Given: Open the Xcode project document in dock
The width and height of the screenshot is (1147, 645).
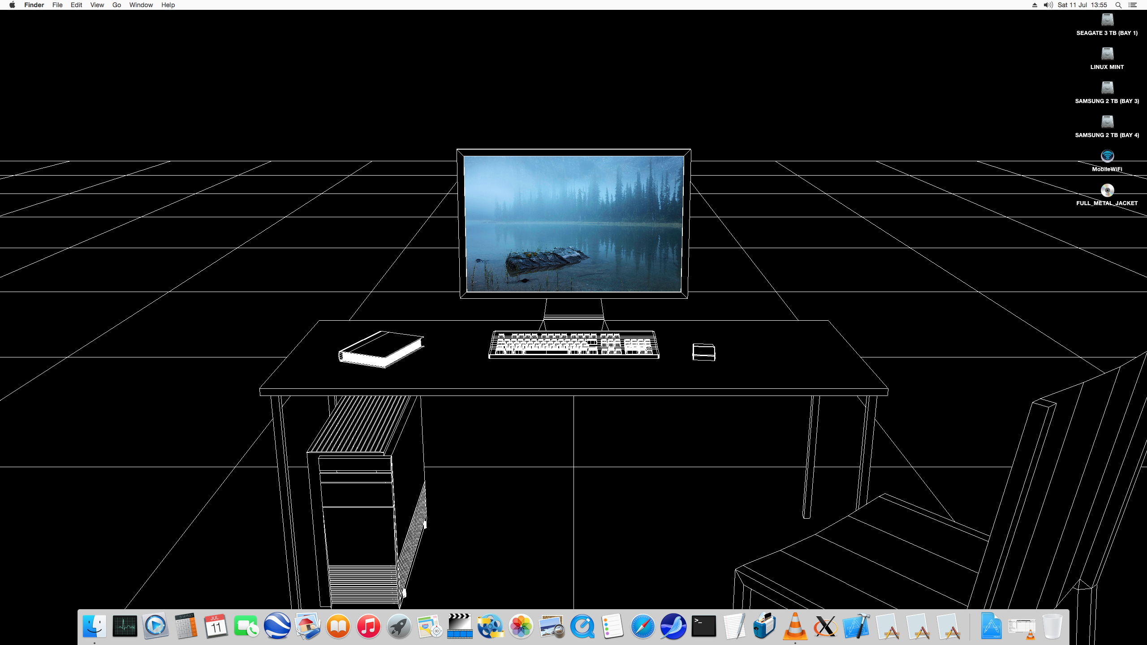Looking at the screenshot, I should 991,626.
